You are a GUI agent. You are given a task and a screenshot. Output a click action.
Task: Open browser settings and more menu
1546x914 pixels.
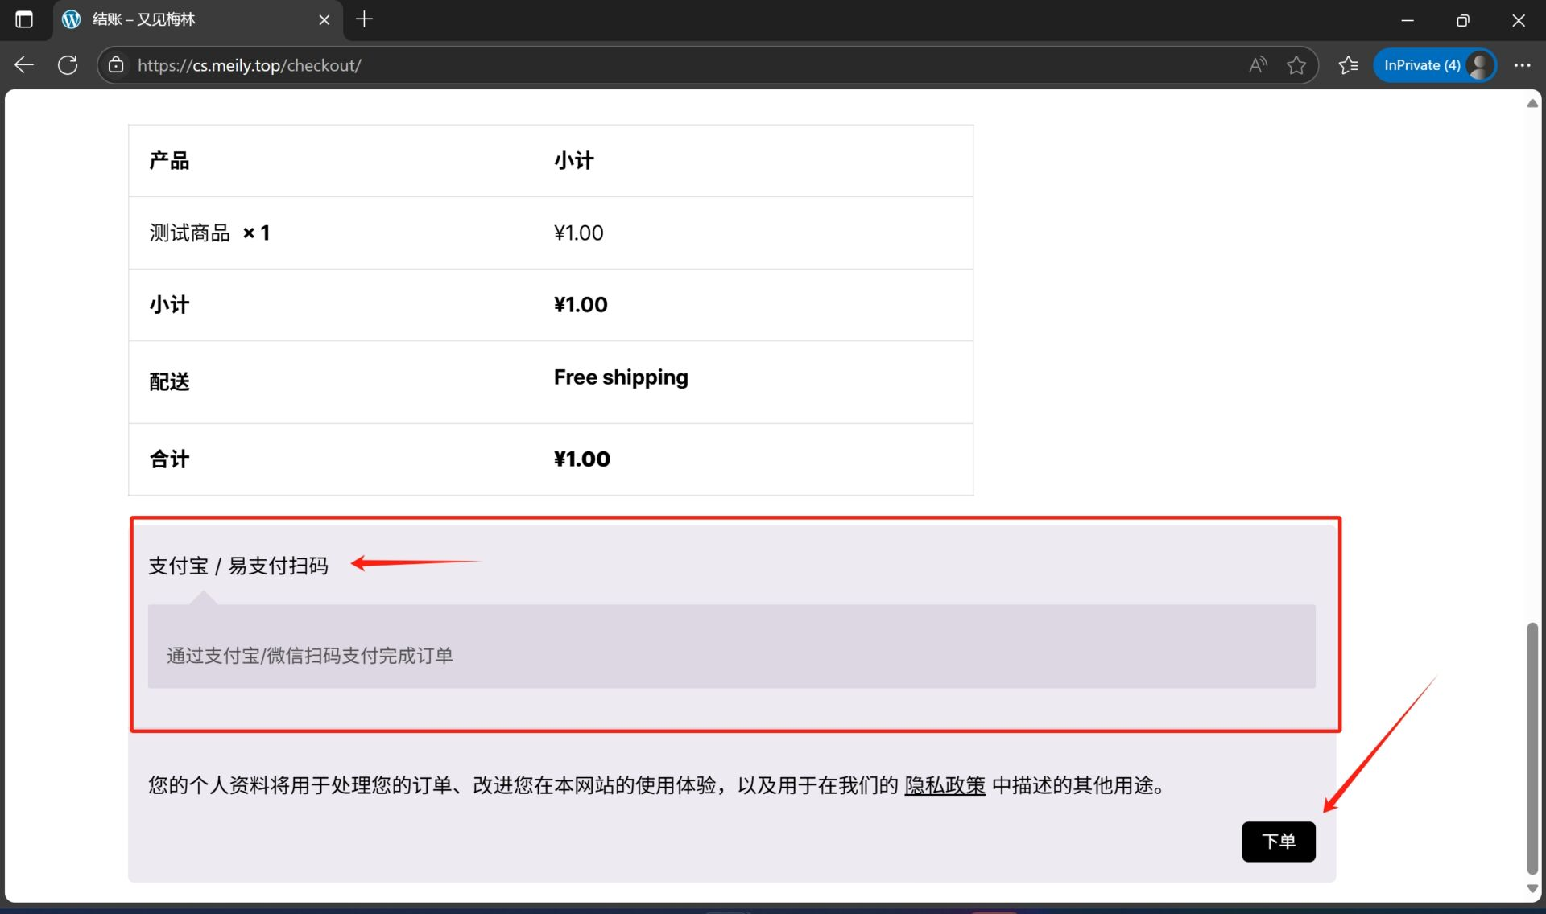(1521, 65)
